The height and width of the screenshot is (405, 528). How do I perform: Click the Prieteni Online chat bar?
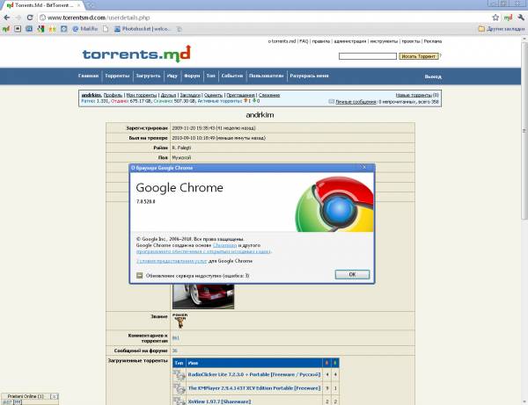(29, 396)
